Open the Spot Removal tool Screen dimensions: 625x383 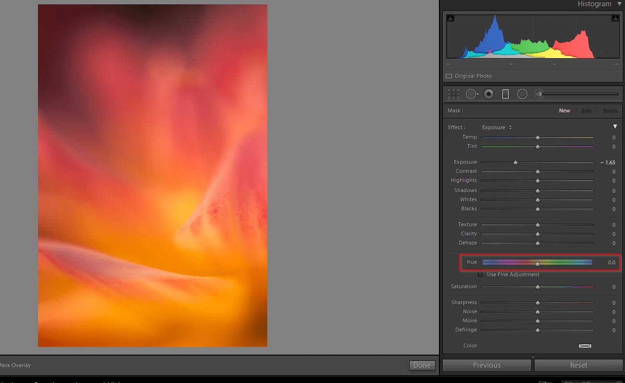click(x=472, y=94)
